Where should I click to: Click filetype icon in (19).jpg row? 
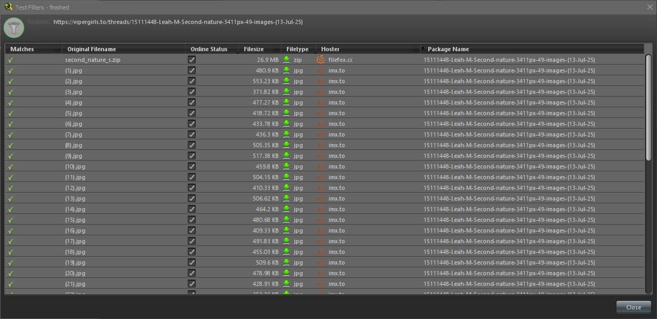pyautogui.click(x=286, y=262)
